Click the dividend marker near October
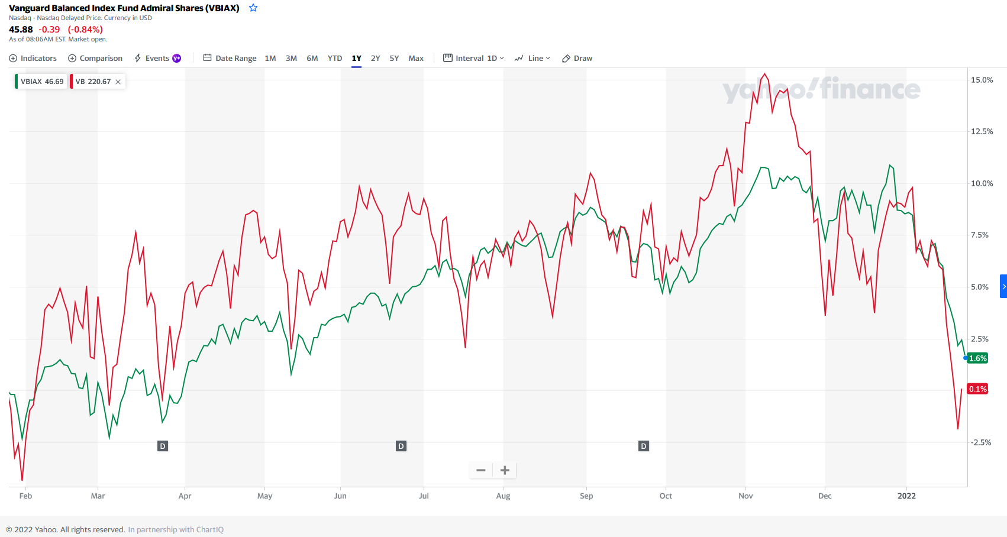Image resolution: width=1007 pixels, height=537 pixels. 644,446
